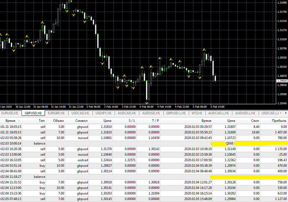The height and width of the screenshot is (202, 288).
Task: Click the current price label 1.29939
Action: coord(282,81)
